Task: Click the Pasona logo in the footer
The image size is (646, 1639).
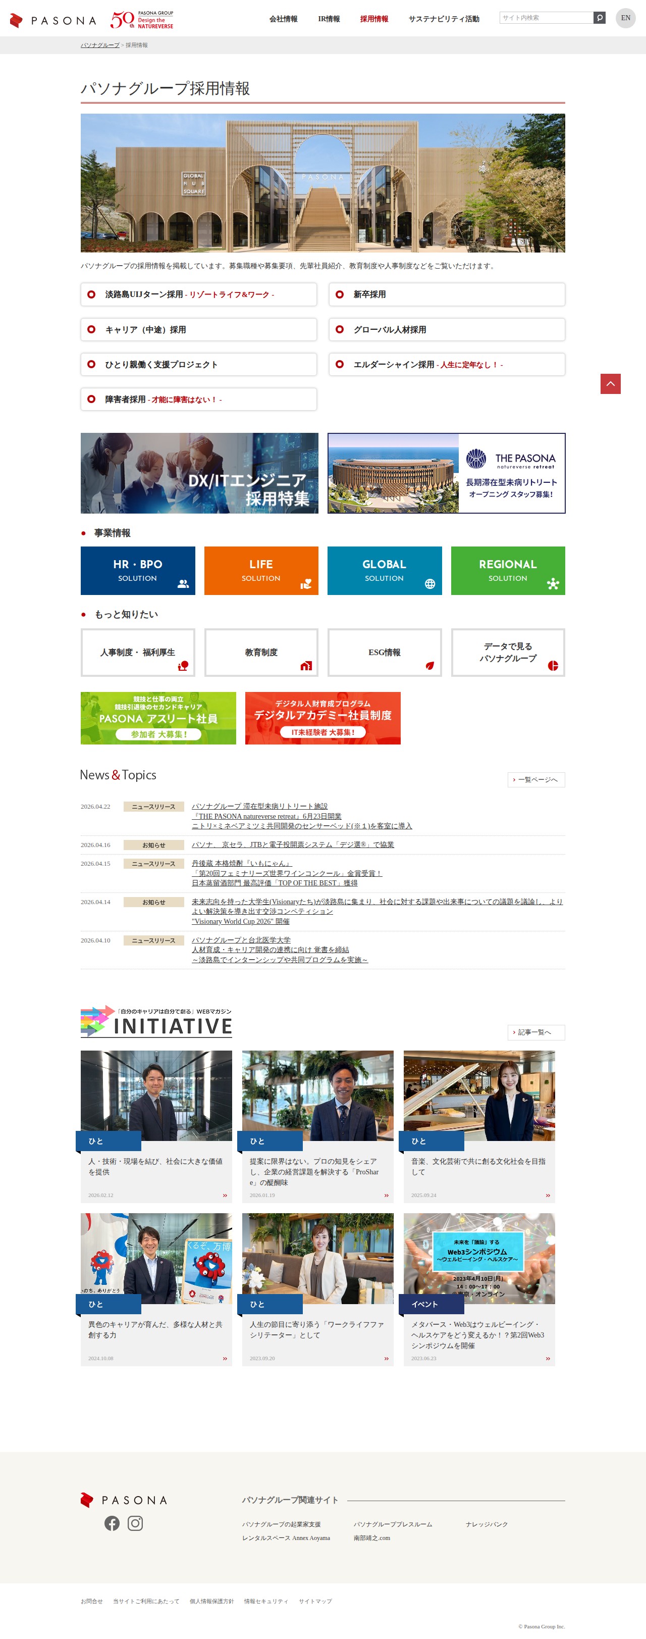Action: (123, 1500)
